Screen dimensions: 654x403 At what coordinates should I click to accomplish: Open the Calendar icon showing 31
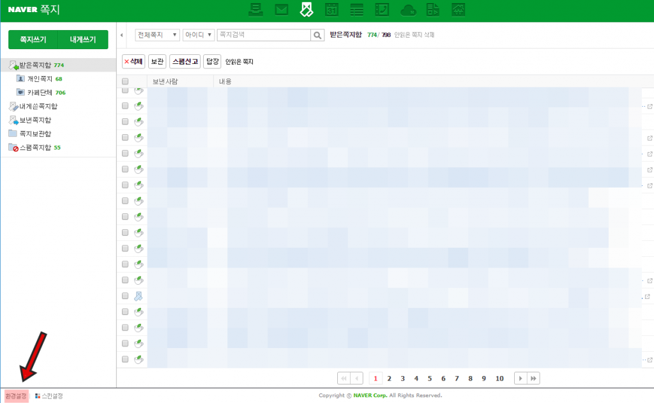331,10
